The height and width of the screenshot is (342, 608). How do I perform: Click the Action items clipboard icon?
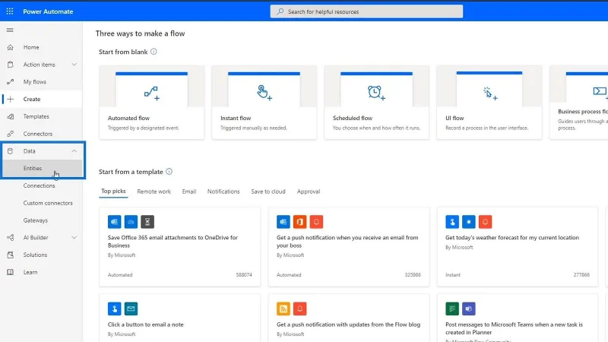[x=11, y=65]
